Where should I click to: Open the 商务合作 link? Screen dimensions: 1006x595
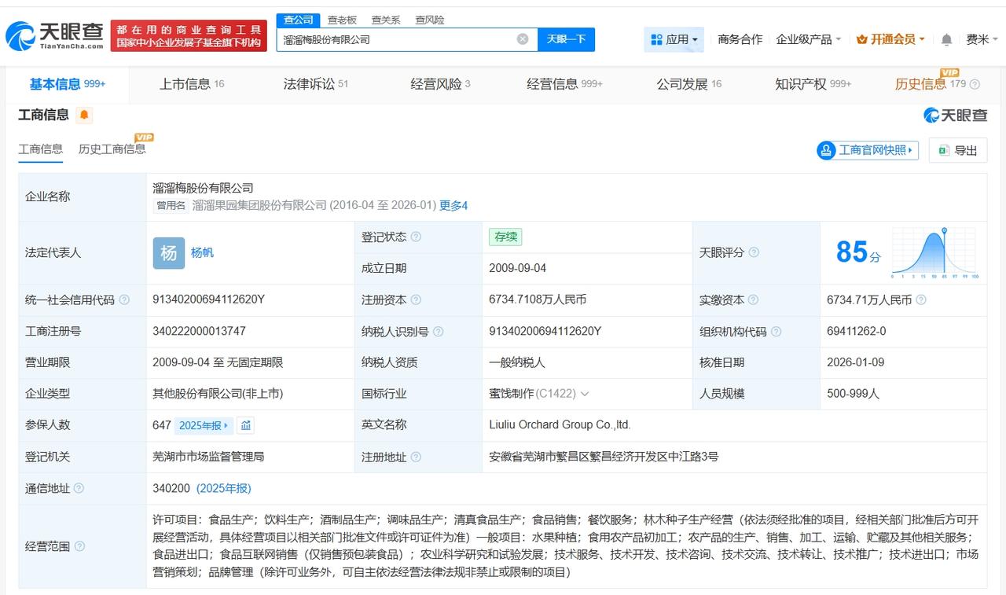[740, 39]
